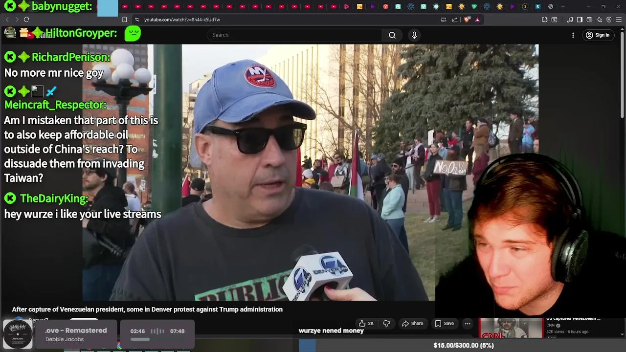Screen dimensions: 626x352
Task: Open site settings icon beside the URL
Action: tap(137, 20)
